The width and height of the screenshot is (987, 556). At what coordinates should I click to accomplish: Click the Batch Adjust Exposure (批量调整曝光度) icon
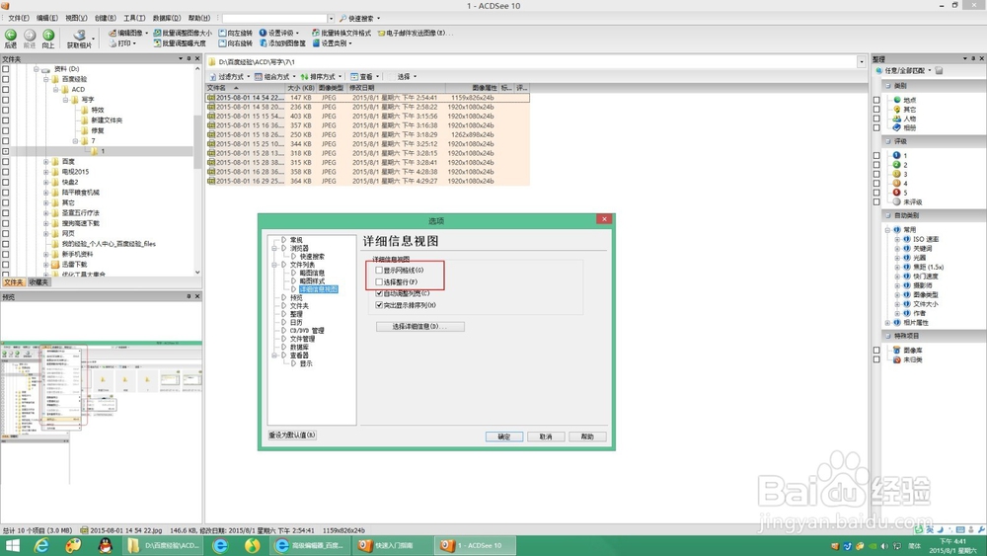[157, 43]
